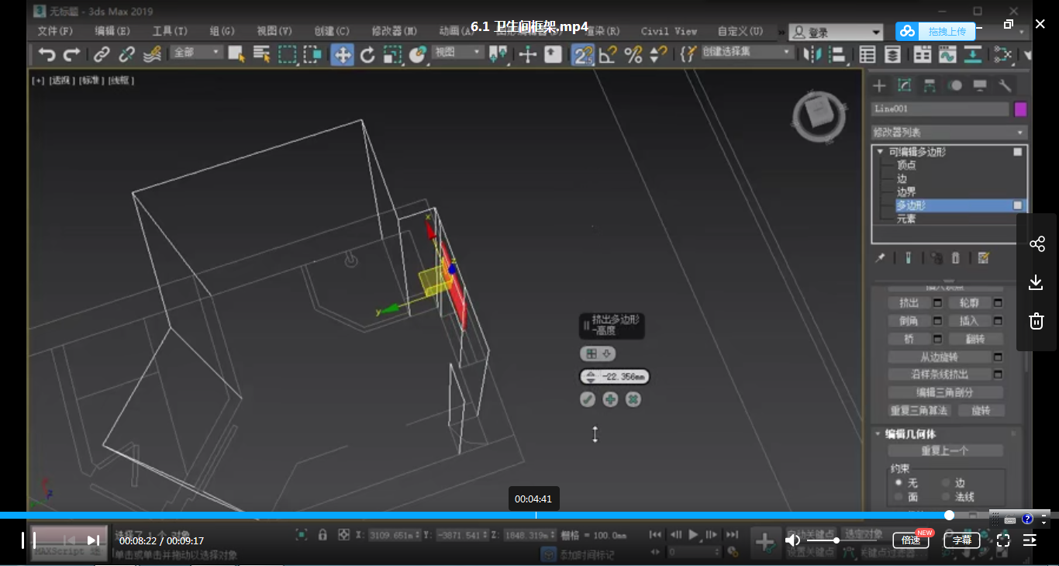Select the Move transform tool
Image resolution: width=1059 pixels, height=566 pixels.
tap(342, 54)
